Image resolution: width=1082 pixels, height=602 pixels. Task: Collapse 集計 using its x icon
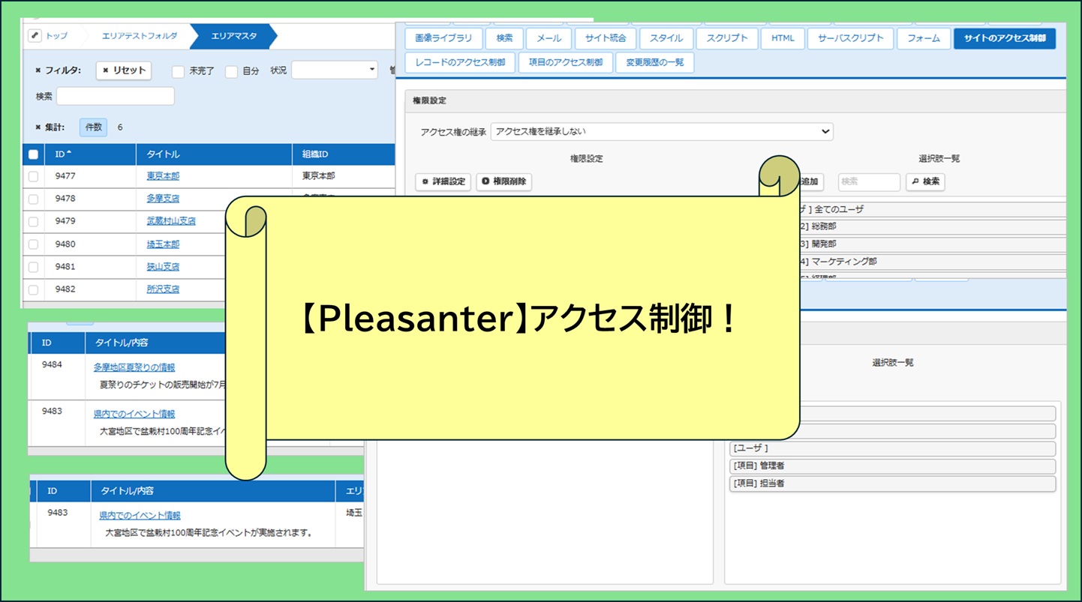[x=38, y=127]
